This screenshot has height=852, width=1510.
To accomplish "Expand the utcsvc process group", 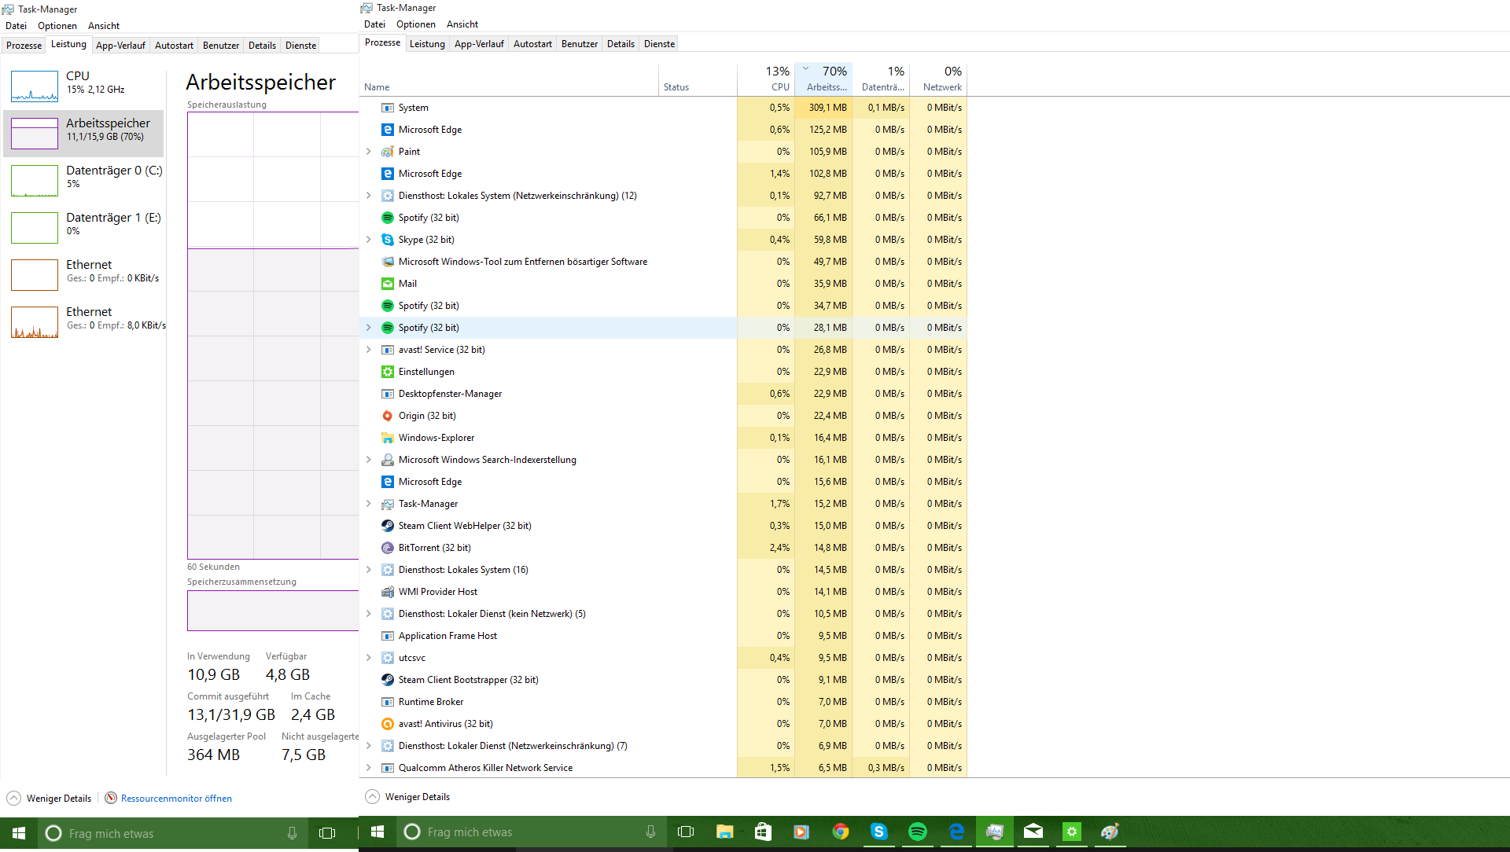I will [369, 658].
